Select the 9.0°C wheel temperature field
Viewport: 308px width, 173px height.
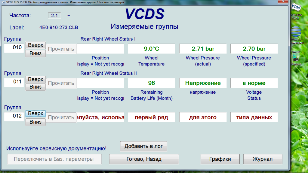(151, 49)
